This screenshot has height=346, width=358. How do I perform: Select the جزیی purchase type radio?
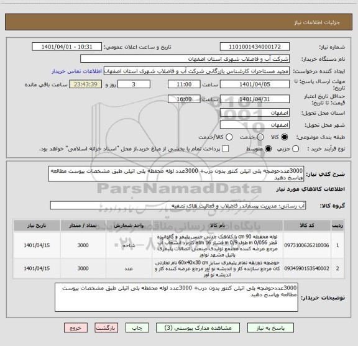click(x=296, y=149)
